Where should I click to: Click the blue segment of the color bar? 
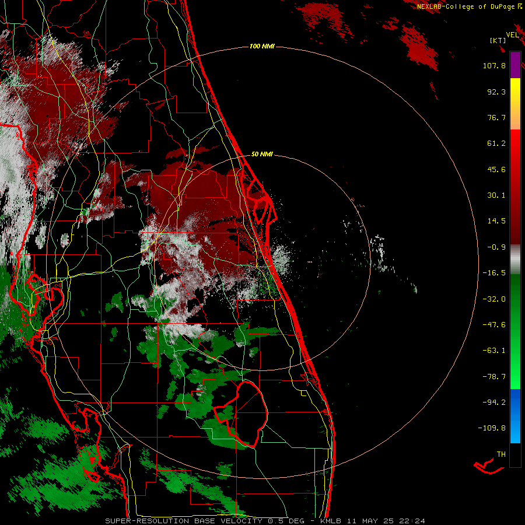pos(515,416)
